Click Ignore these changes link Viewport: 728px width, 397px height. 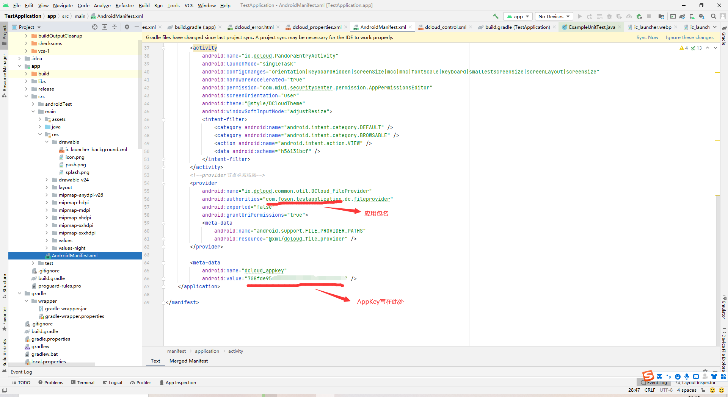689,38
